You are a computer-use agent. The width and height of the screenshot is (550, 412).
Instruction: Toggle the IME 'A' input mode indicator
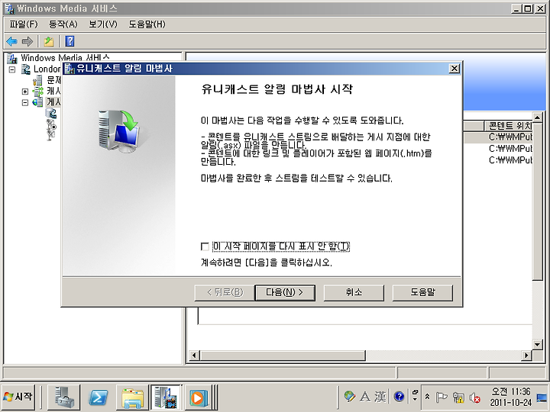coord(365,397)
